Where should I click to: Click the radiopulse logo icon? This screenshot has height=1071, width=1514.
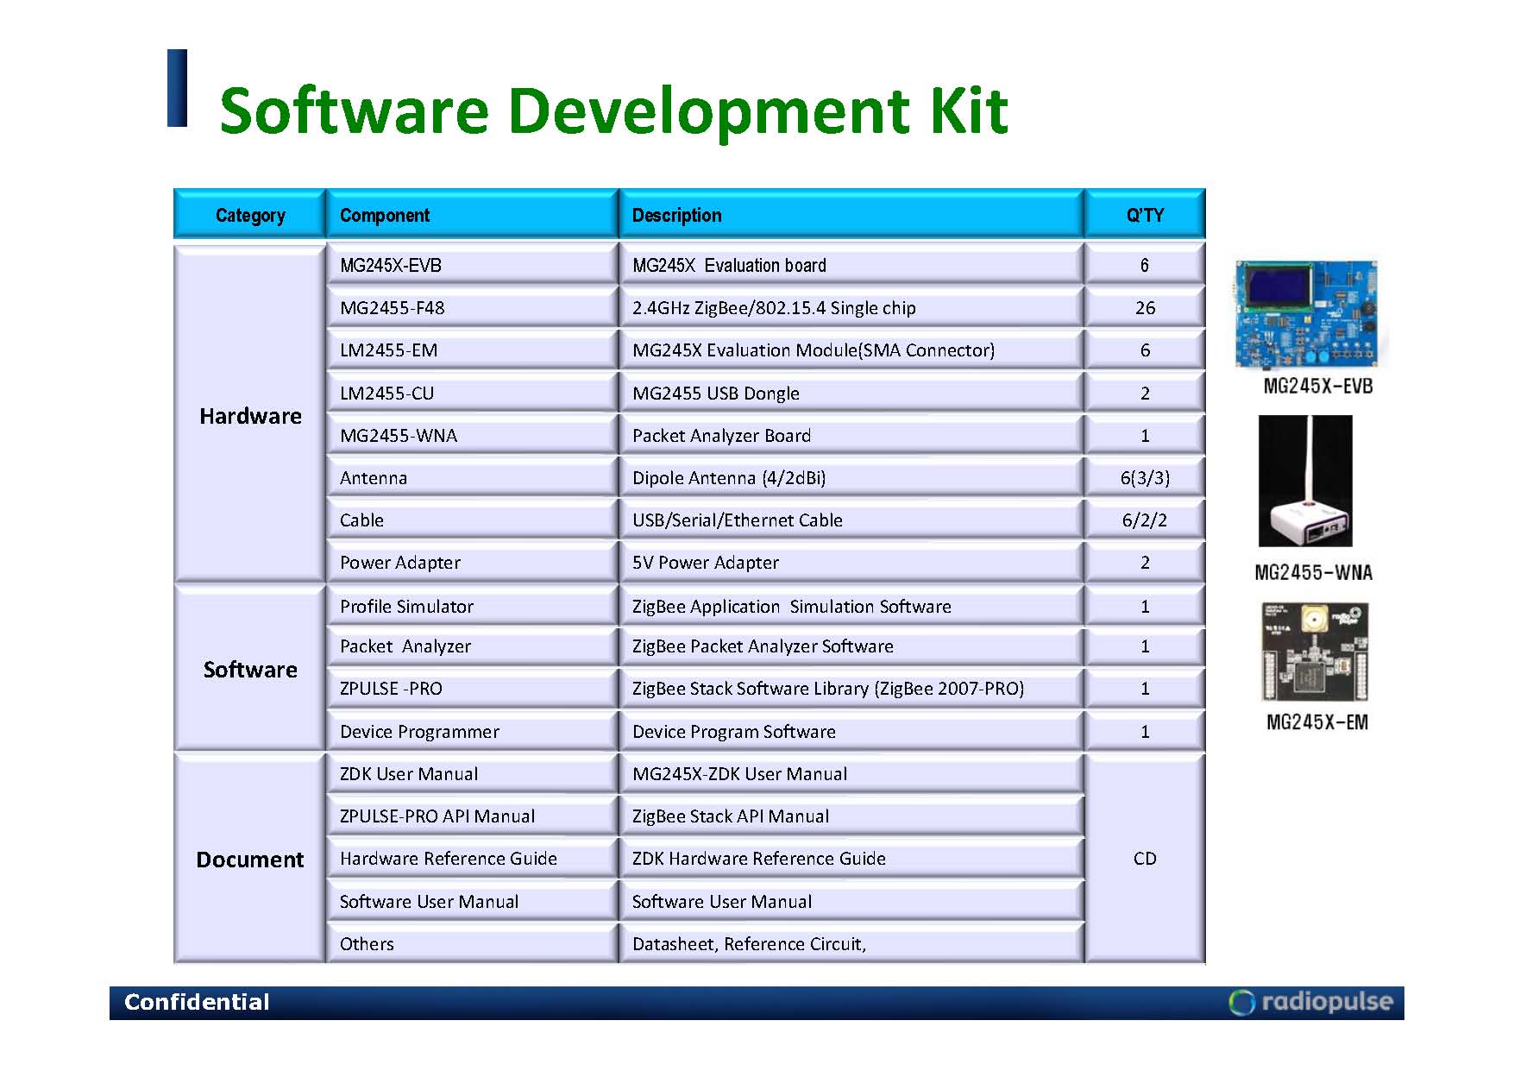click(x=1241, y=1002)
